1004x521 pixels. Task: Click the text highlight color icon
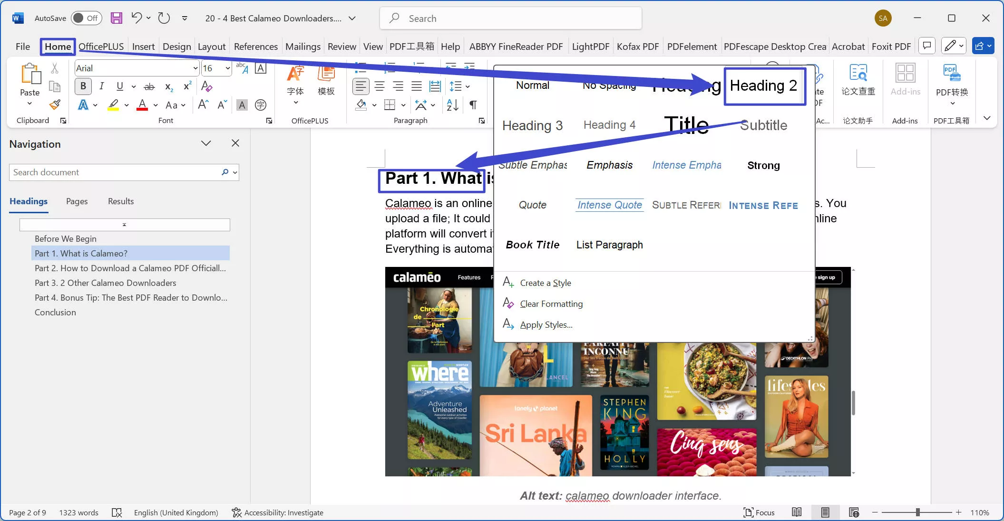[113, 105]
